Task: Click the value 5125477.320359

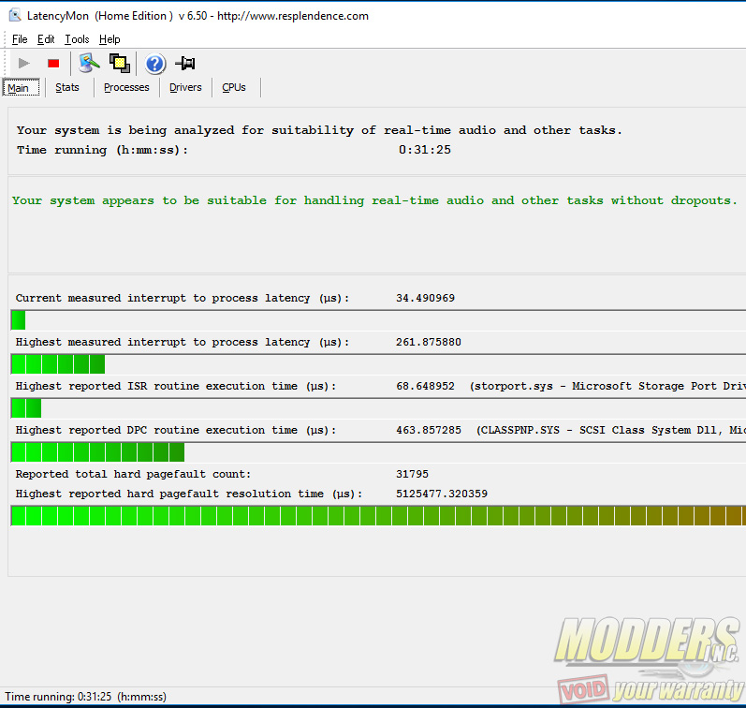Action: [x=442, y=494]
